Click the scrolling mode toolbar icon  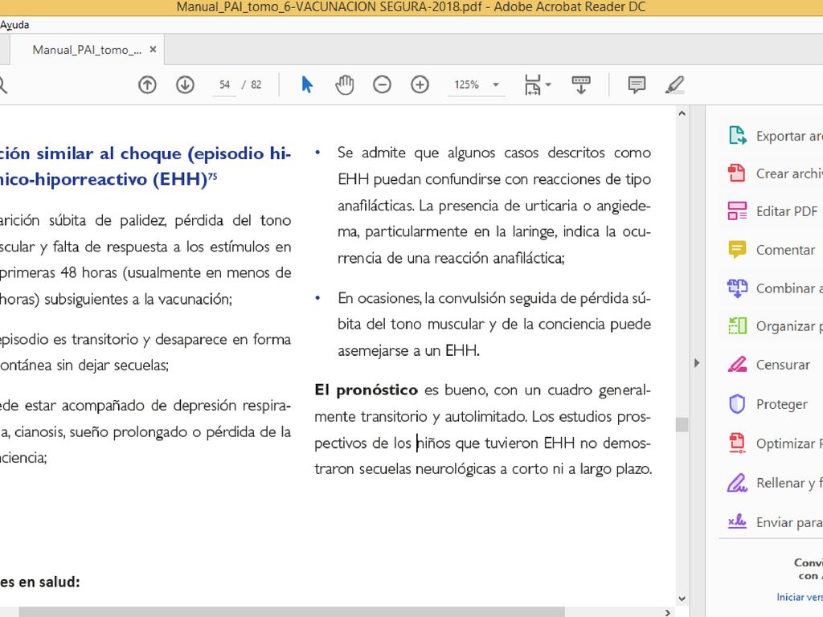click(581, 84)
